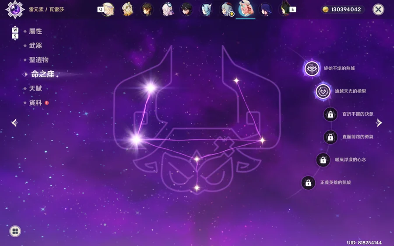
Task: Select the blonde character with hair flower avatar
Action: tap(127, 10)
